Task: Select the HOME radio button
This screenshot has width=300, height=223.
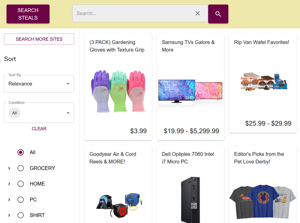Action: point(20,184)
